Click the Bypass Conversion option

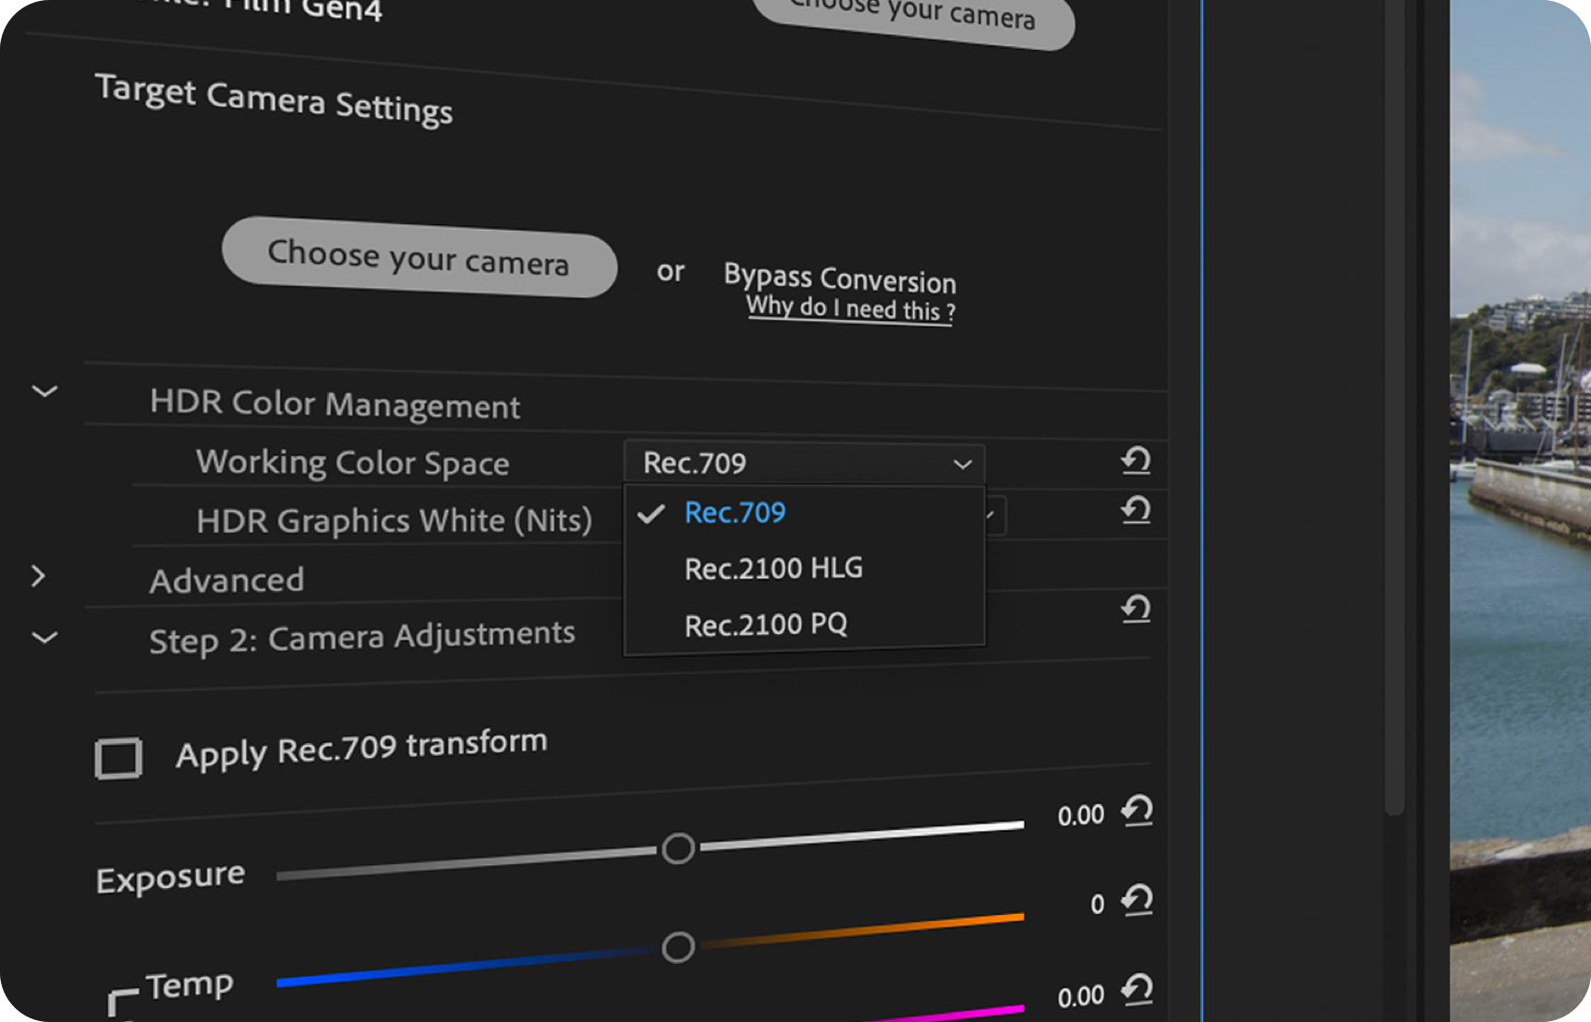pos(839,277)
